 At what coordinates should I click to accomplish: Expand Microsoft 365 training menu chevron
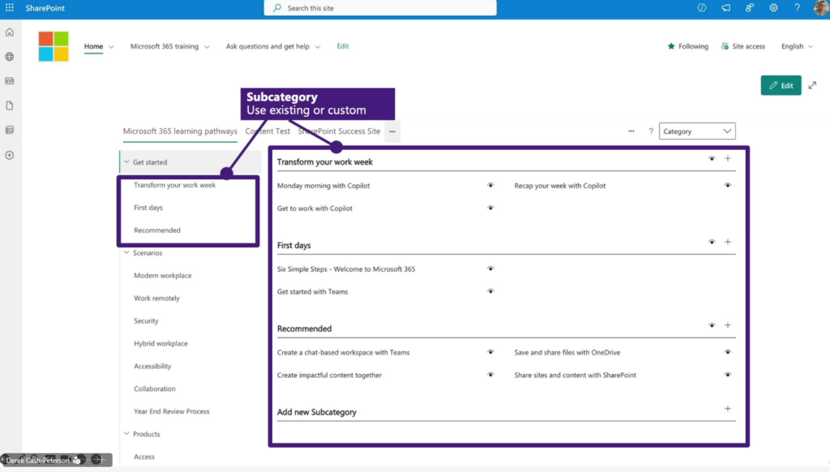[207, 46]
